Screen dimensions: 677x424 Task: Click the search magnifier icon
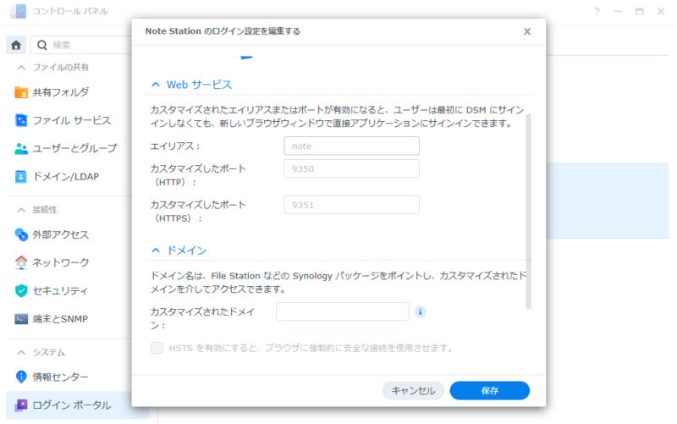(41, 45)
